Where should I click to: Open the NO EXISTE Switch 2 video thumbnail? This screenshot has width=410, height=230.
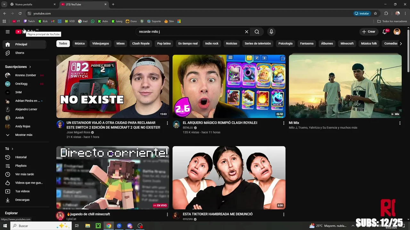(113, 86)
